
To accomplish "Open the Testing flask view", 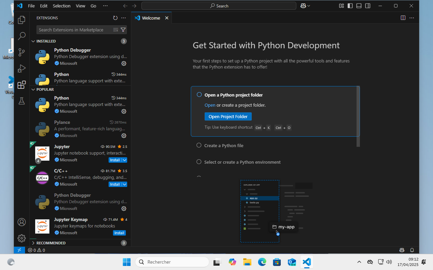I will (x=22, y=101).
